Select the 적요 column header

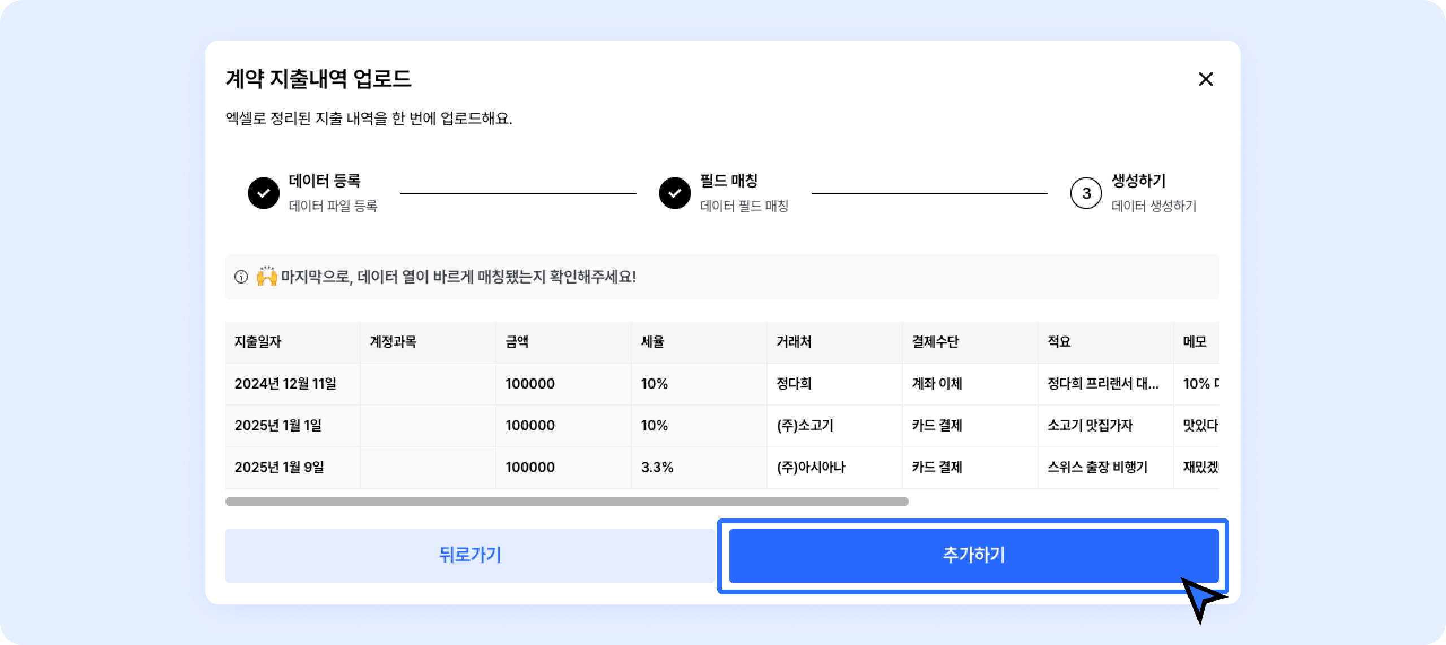click(1106, 342)
